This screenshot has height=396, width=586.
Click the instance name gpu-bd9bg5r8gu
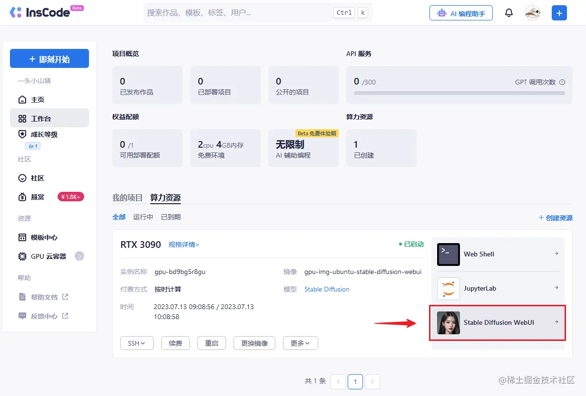tap(180, 272)
